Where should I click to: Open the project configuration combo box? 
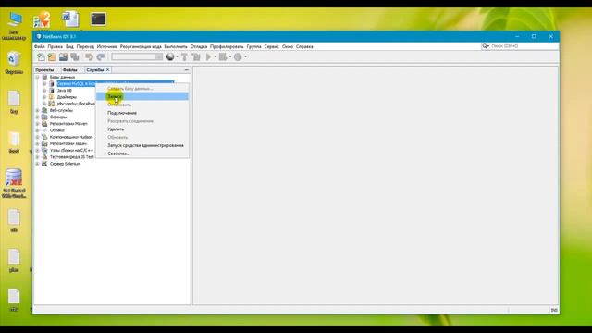[137, 56]
